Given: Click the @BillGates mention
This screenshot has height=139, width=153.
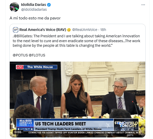Looking at the screenshot, I should (23, 36).
